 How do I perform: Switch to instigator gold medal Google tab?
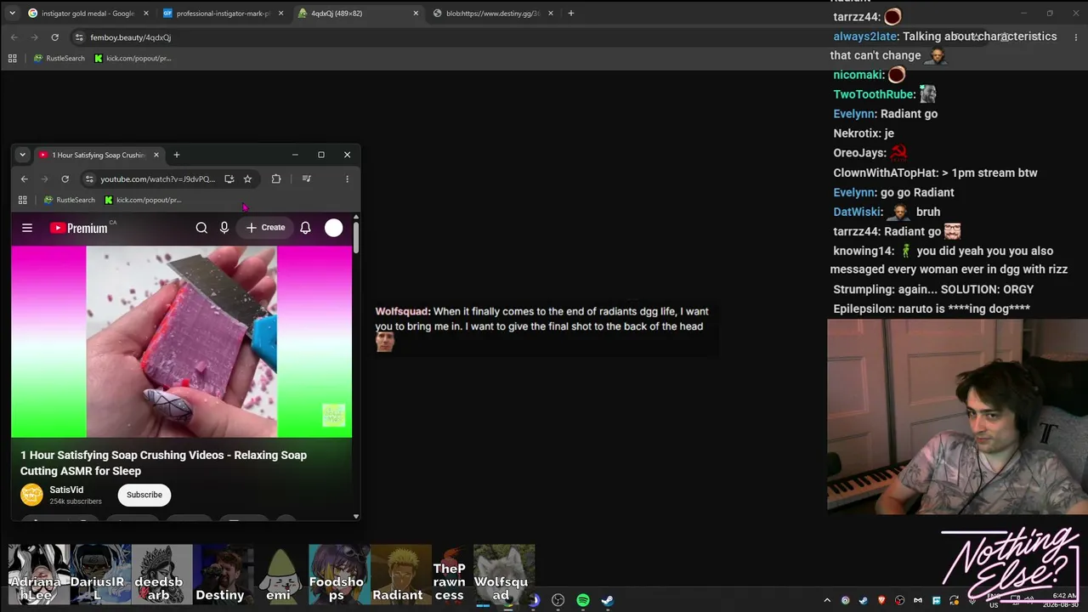pos(87,14)
